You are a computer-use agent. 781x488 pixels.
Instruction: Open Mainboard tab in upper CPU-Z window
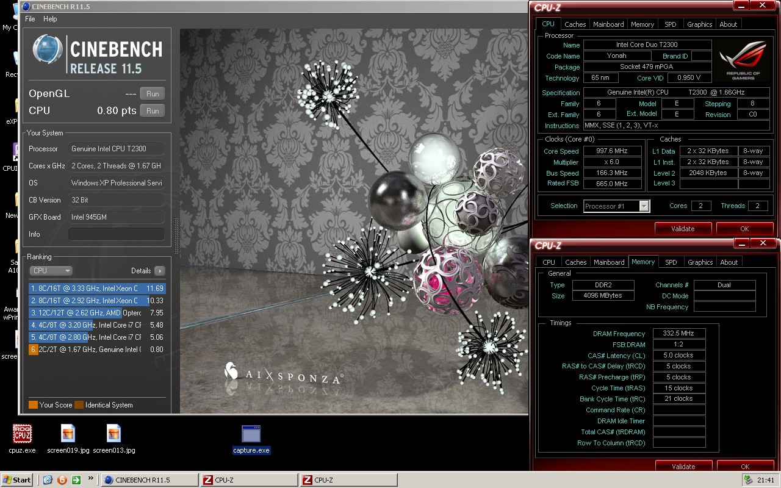pyautogui.click(x=608, y=24)
